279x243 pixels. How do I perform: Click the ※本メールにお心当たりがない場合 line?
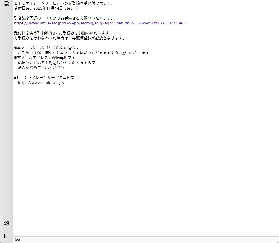(x=47, y=48)
